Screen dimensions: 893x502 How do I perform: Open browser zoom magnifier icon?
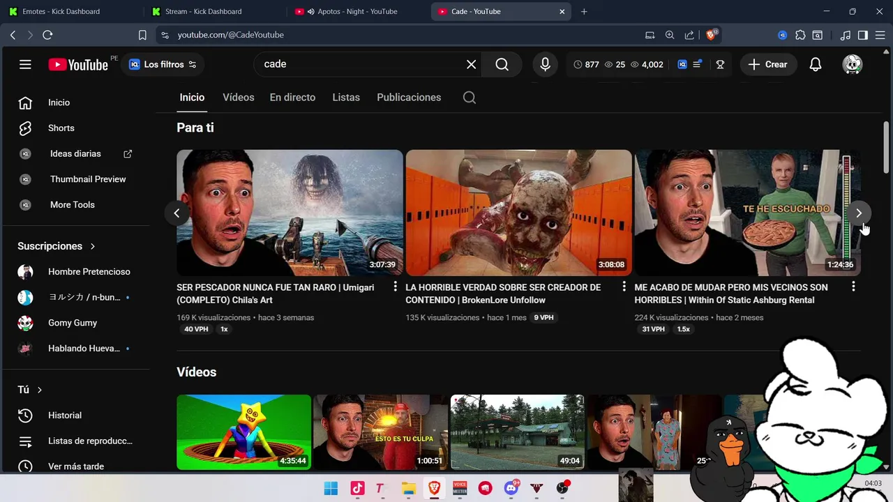[670, 35]
